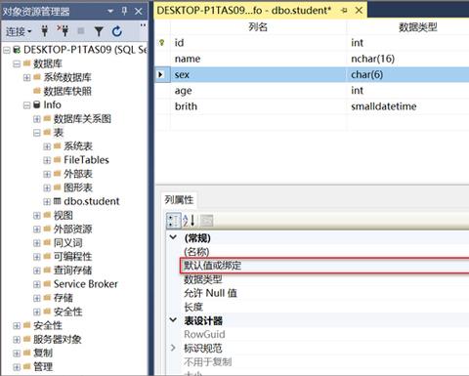Viewport: 469px width, 376px height.
Task: Select the 管理 folder
Action: click(43, 367)
